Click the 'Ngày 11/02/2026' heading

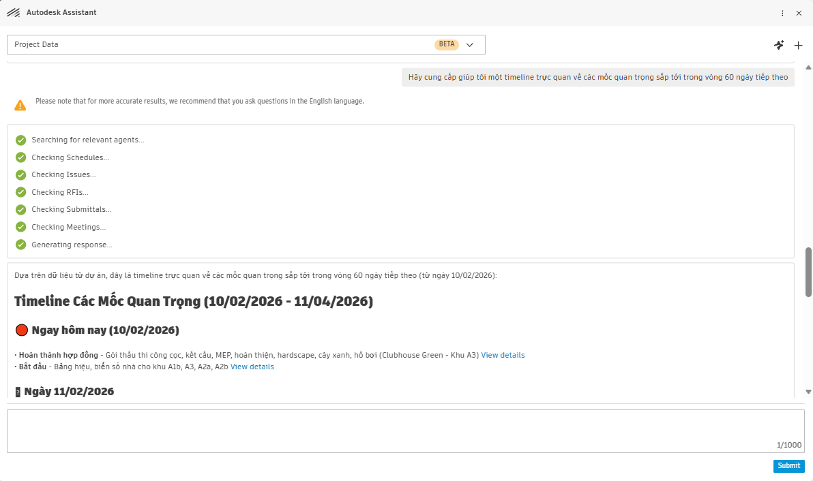(x=69, y=392)
